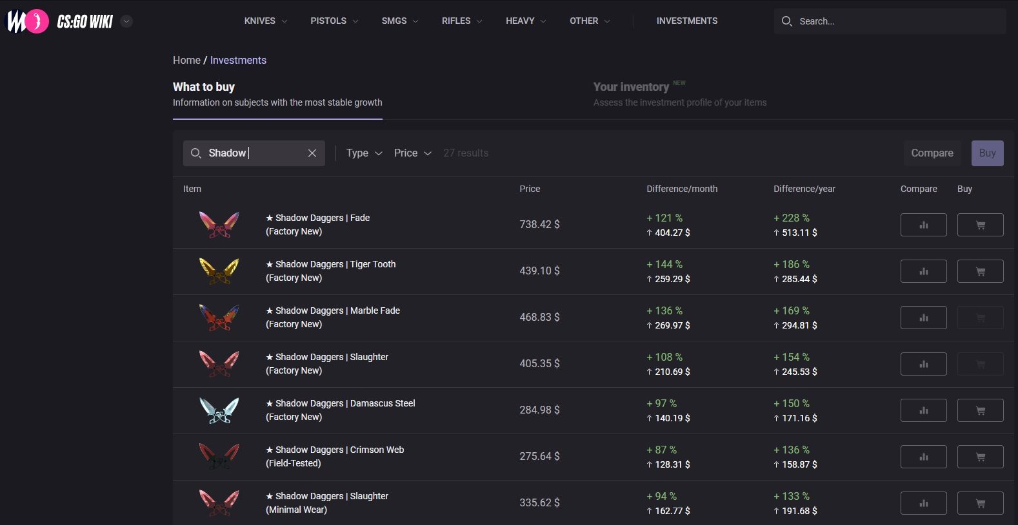1018x525 pixels.
Task: Open Slaughter Minimal Wear daggers thumbnail
Action: pos(219,503)
